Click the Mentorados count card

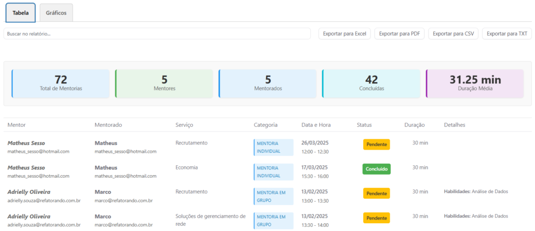point(267,83)
